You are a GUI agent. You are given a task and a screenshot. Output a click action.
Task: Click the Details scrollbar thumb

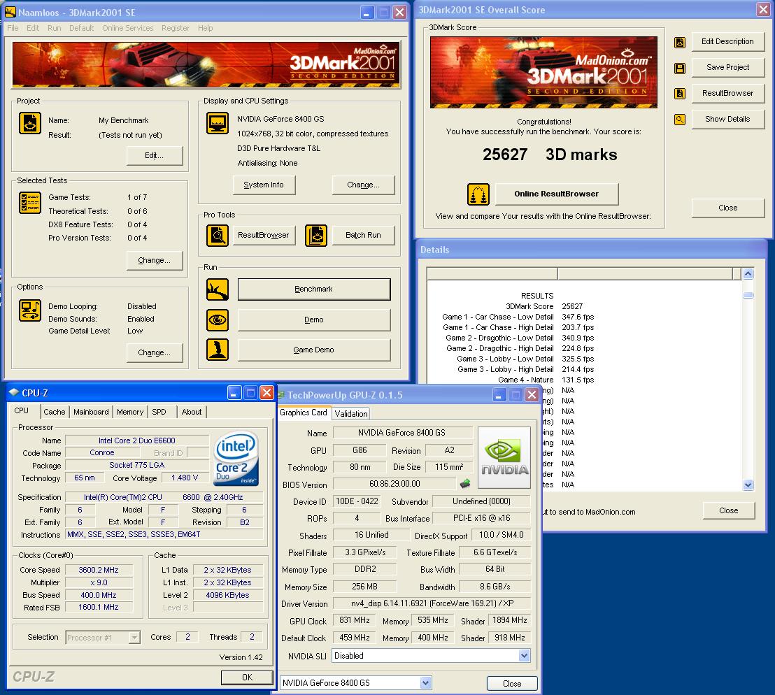point(748,295)
